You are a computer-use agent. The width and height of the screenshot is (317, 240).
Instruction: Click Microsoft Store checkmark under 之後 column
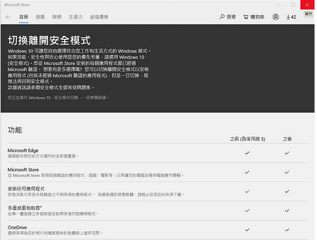point(287,172)
